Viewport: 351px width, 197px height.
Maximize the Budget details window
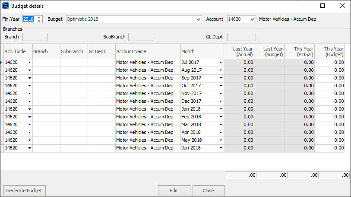point(323,6)
